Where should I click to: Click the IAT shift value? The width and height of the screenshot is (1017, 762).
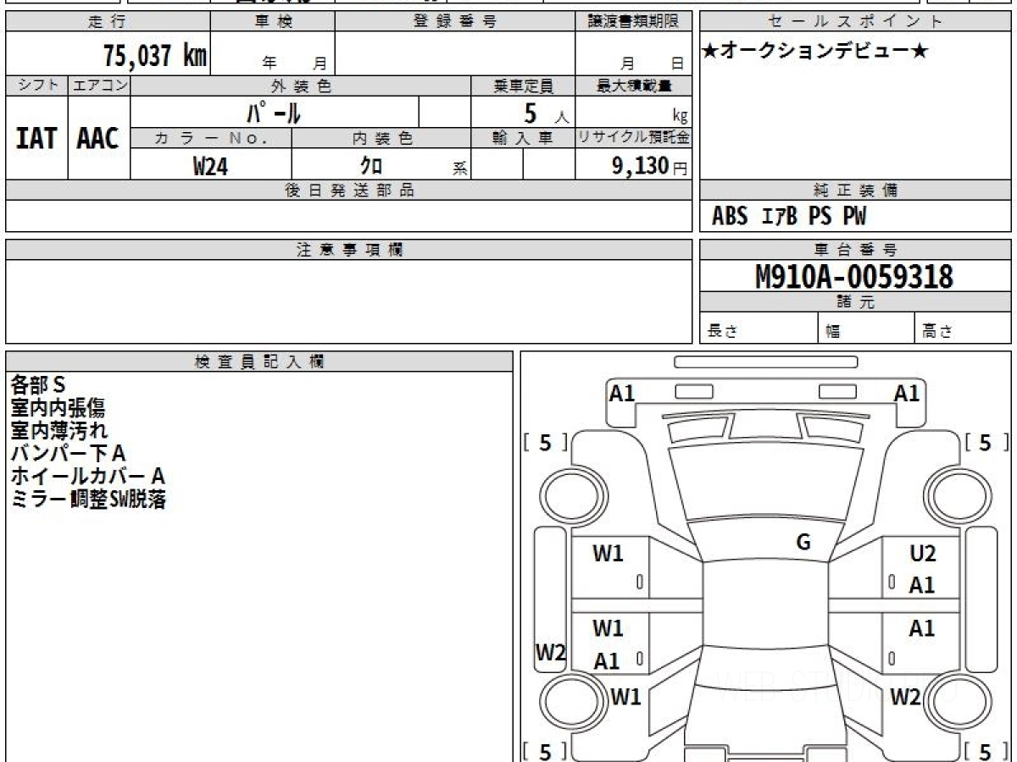tap(36, 138)
